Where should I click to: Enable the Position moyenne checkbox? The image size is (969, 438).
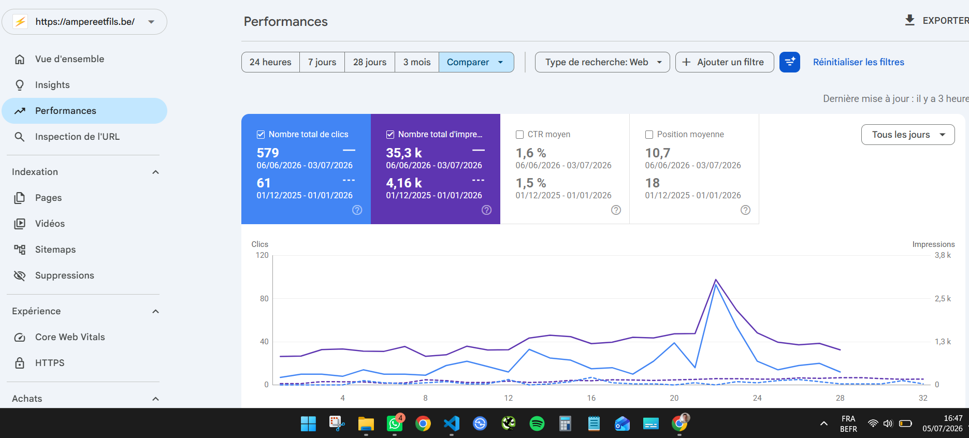[x=649, y=135]
